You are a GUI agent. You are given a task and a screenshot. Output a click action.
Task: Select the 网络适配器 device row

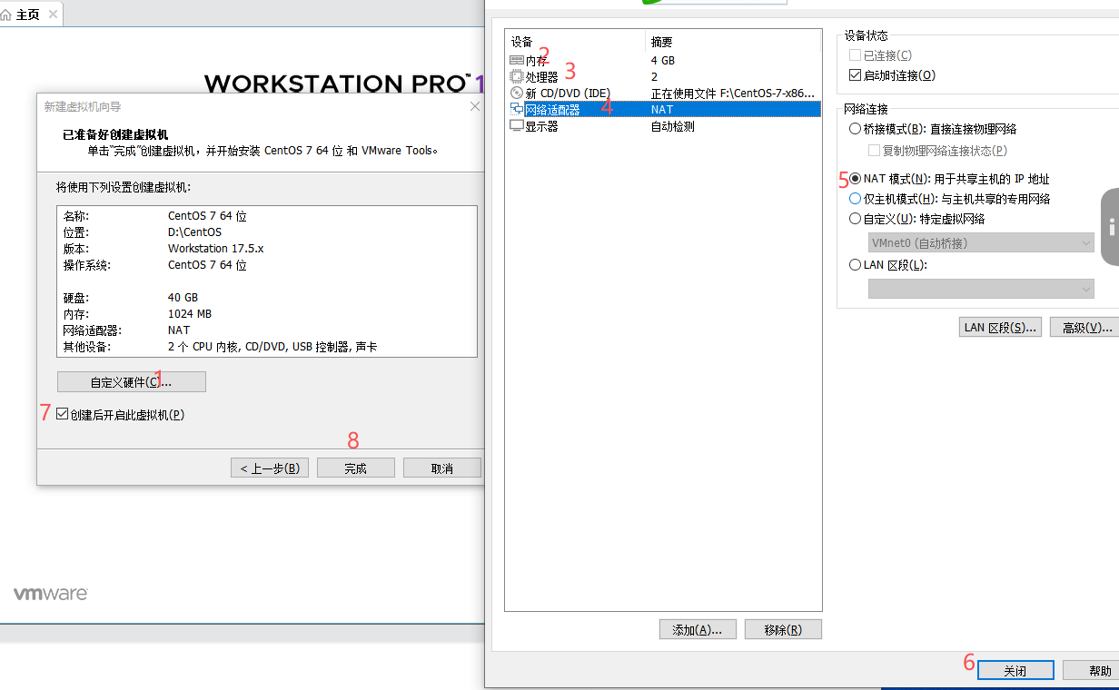pos(663,109)
